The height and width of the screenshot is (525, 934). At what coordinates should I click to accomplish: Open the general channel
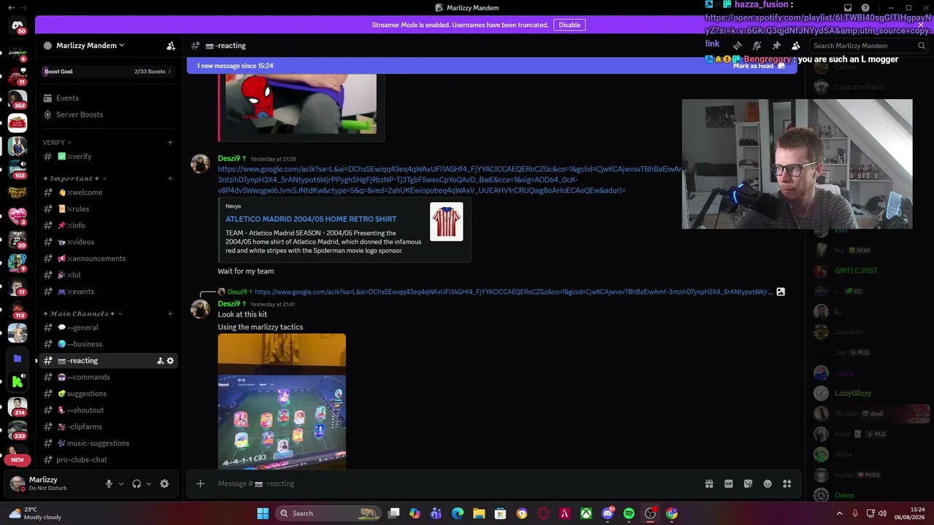pyautogui.click(x=108, y=327)
